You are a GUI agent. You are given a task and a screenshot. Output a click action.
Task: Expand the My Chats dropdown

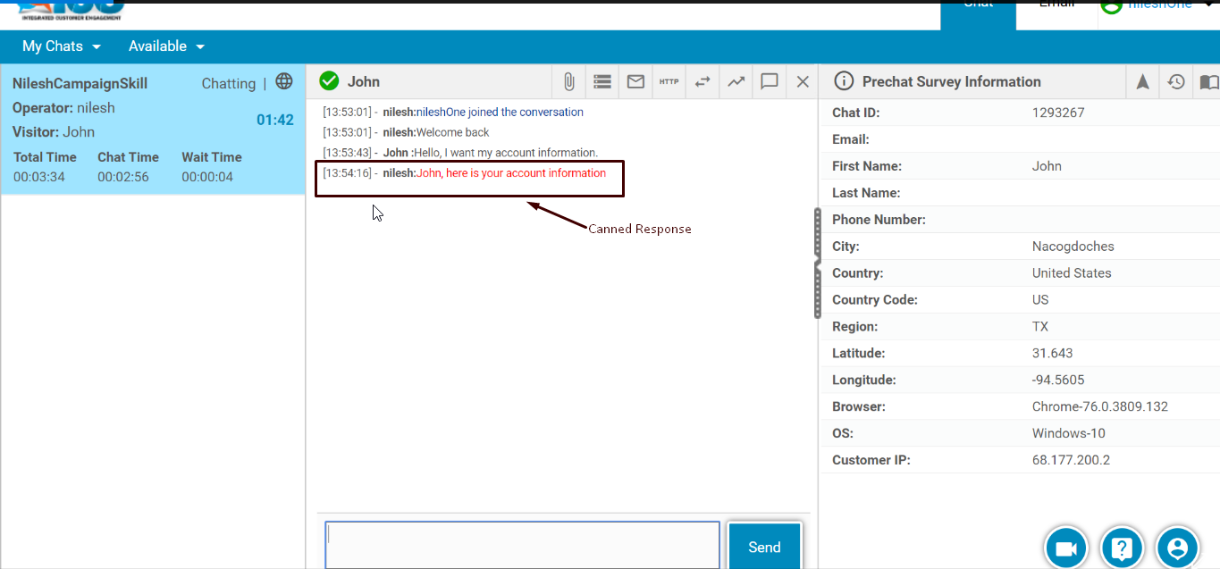click(x=62, y=46)
